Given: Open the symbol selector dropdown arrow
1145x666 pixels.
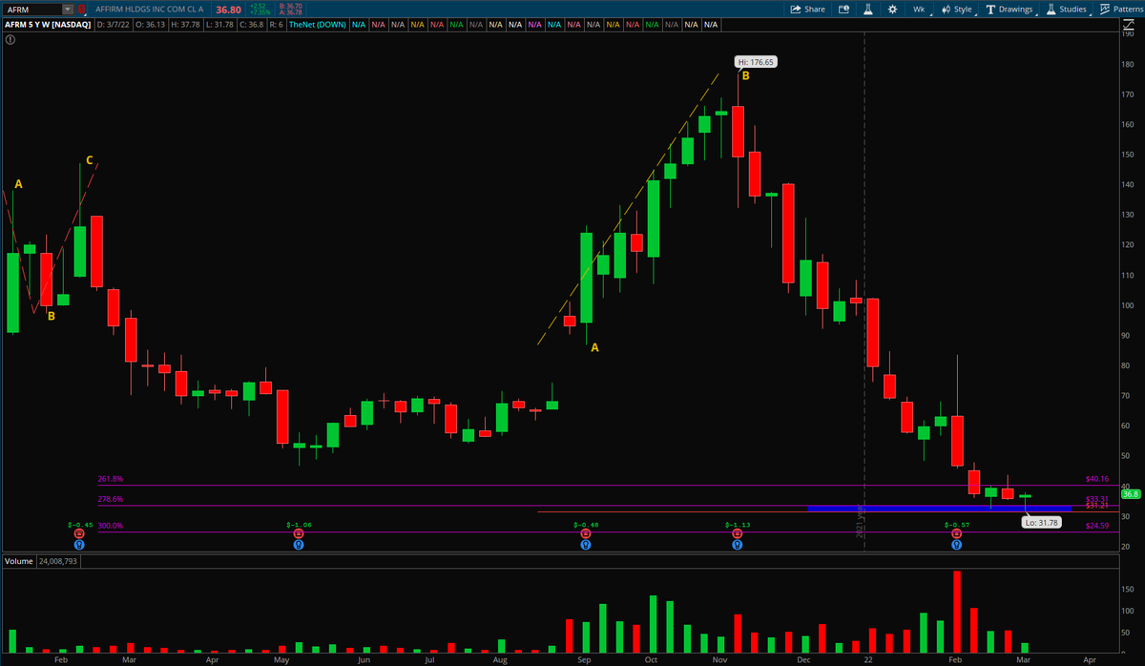Looking at the screenshot, I should point(67,9).
